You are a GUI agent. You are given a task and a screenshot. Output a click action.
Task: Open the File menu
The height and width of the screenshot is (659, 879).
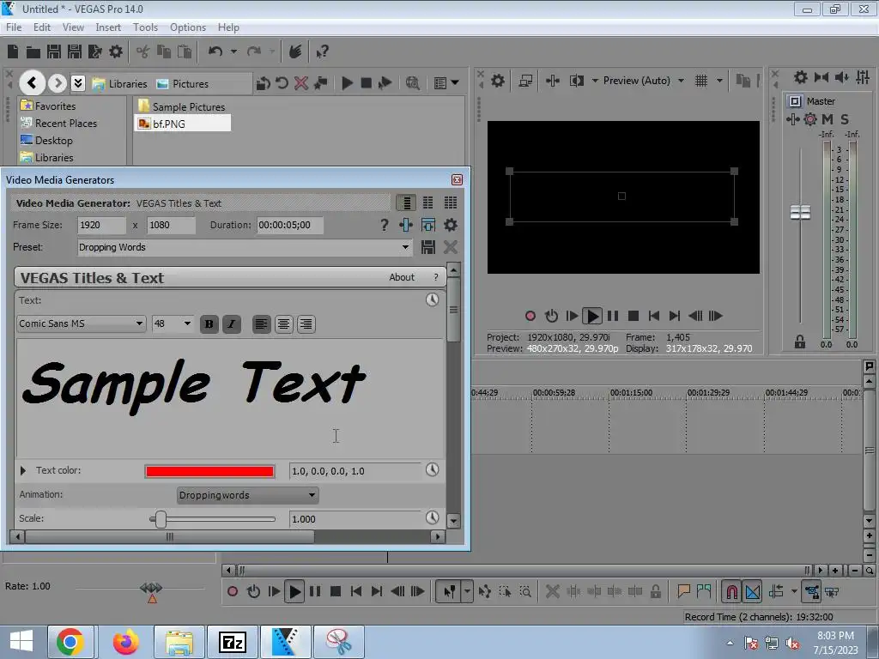(x=14, y=27)
